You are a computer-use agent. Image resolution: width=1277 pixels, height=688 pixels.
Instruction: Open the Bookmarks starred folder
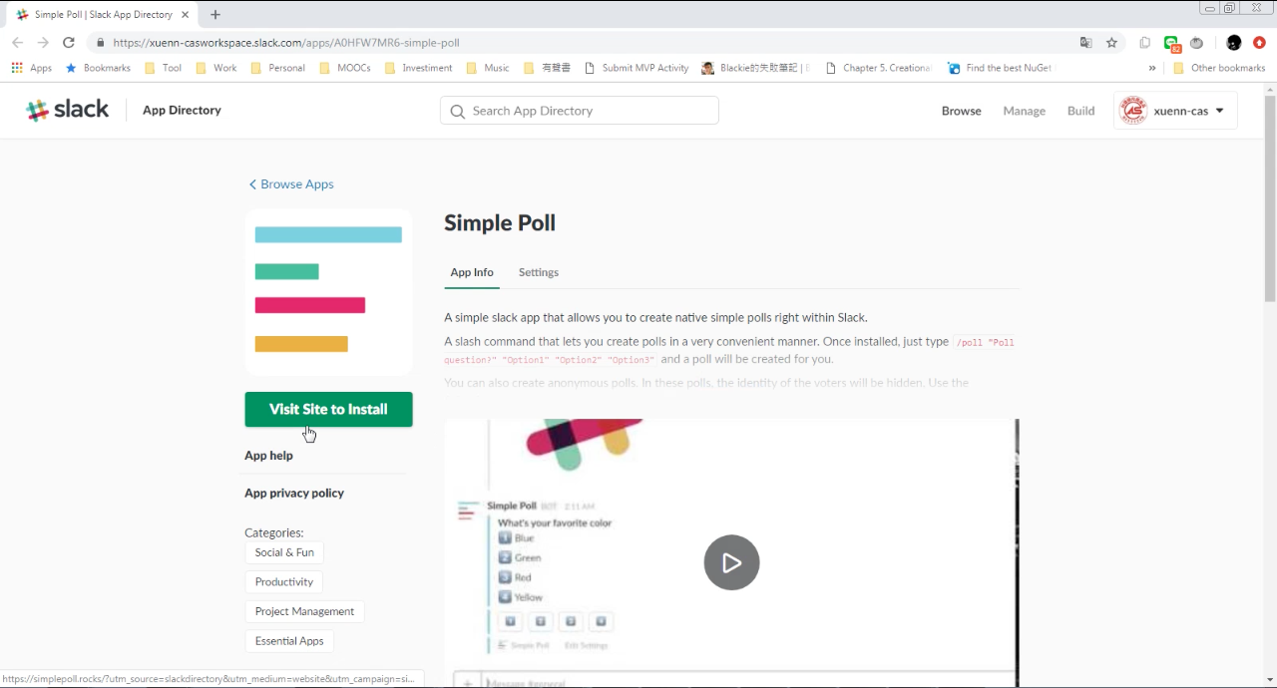tap(98, 68)
